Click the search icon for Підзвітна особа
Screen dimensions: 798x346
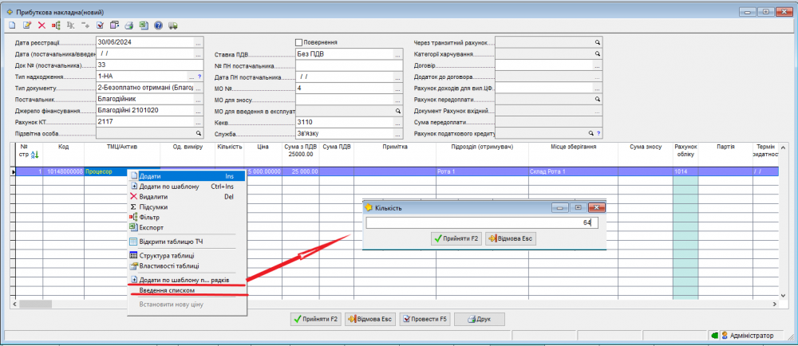coord(199,133)
